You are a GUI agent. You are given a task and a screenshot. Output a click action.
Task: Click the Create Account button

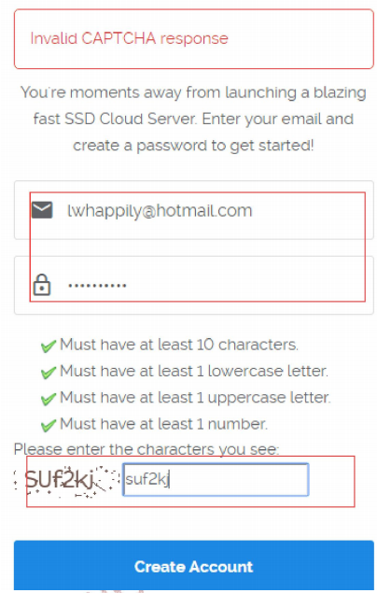tap(194, 566)
